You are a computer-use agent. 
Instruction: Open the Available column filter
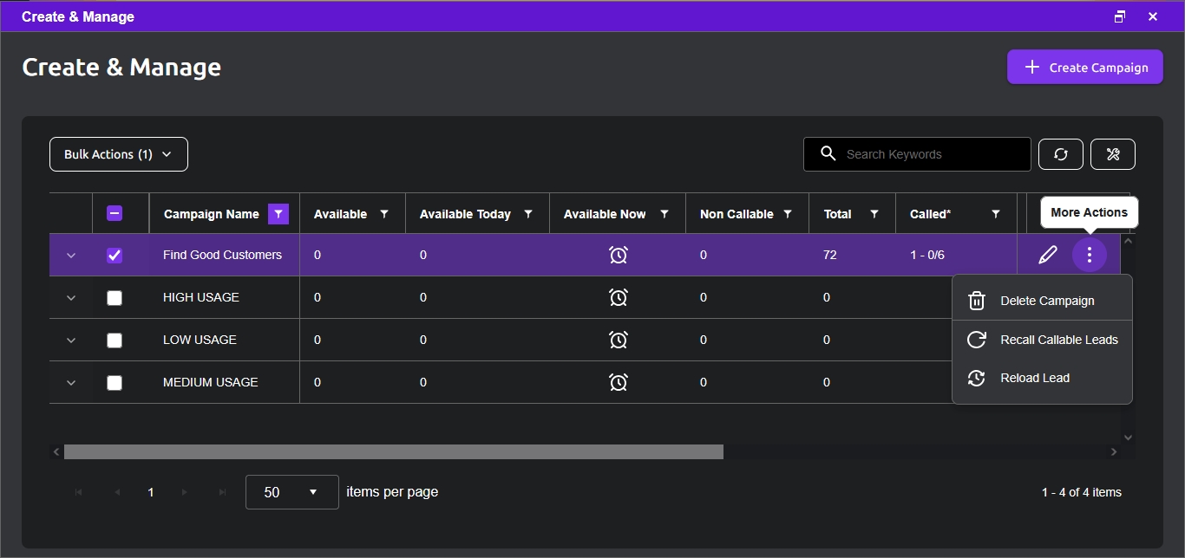(x=384, y=214)
